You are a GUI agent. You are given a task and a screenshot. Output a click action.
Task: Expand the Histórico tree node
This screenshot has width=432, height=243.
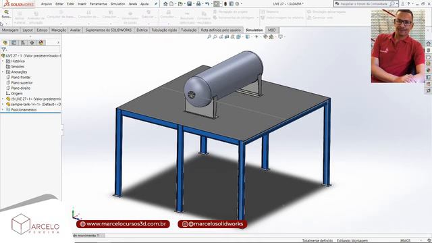[3, 61]
